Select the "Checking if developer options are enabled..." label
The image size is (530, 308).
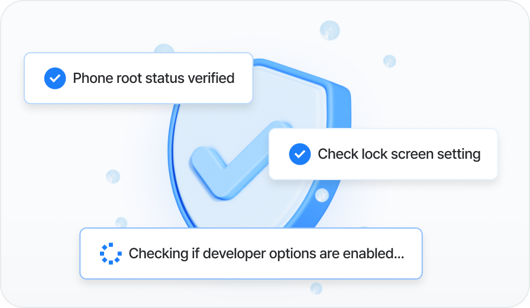click(x=266, y=254)
